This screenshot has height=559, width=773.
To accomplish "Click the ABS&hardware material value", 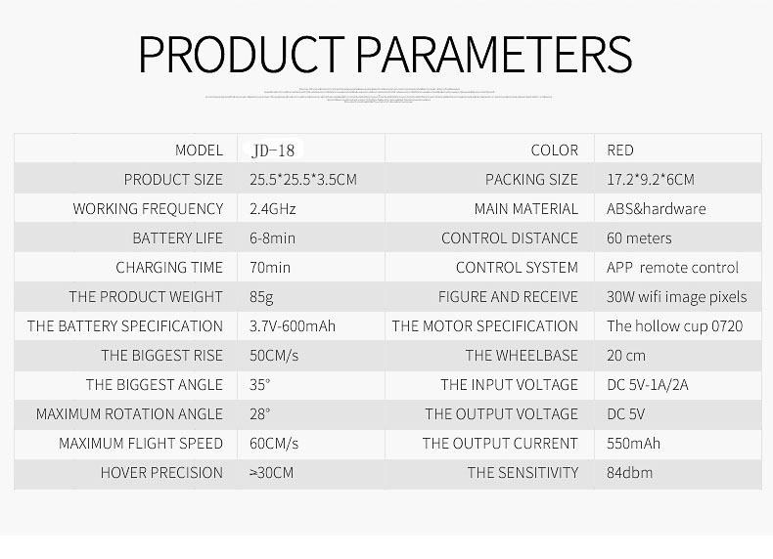I will point(656,209).
